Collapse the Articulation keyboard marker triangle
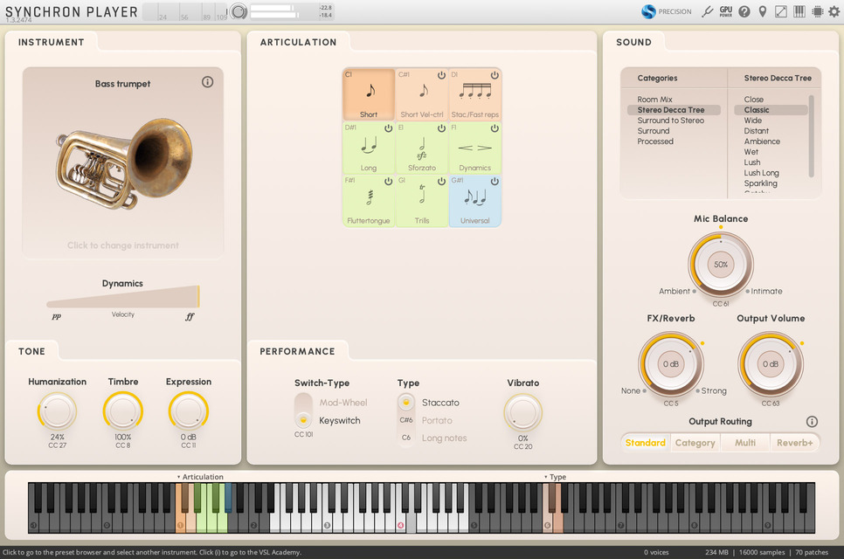 (x=179, y=477)
